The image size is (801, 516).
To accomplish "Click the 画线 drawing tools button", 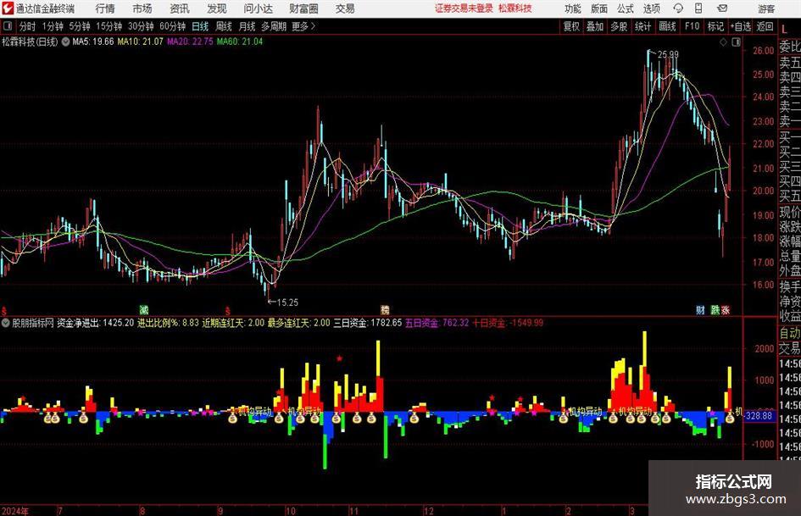I will pos(667,26).
